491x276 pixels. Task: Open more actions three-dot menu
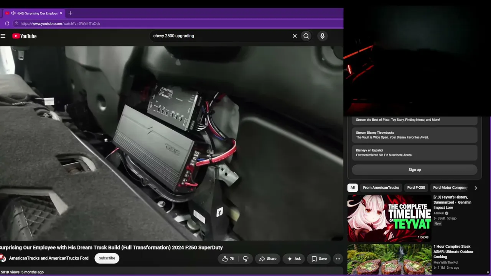pos(338,259)
